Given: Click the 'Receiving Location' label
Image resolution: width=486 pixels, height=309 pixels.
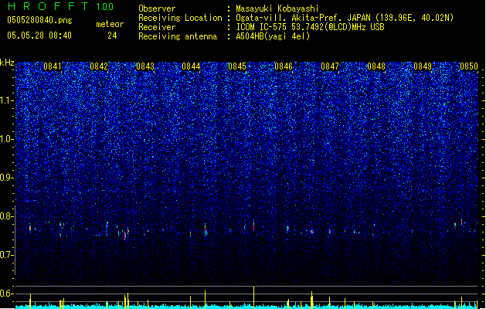Looking at the screenshot, I should (x=180, y=18).
